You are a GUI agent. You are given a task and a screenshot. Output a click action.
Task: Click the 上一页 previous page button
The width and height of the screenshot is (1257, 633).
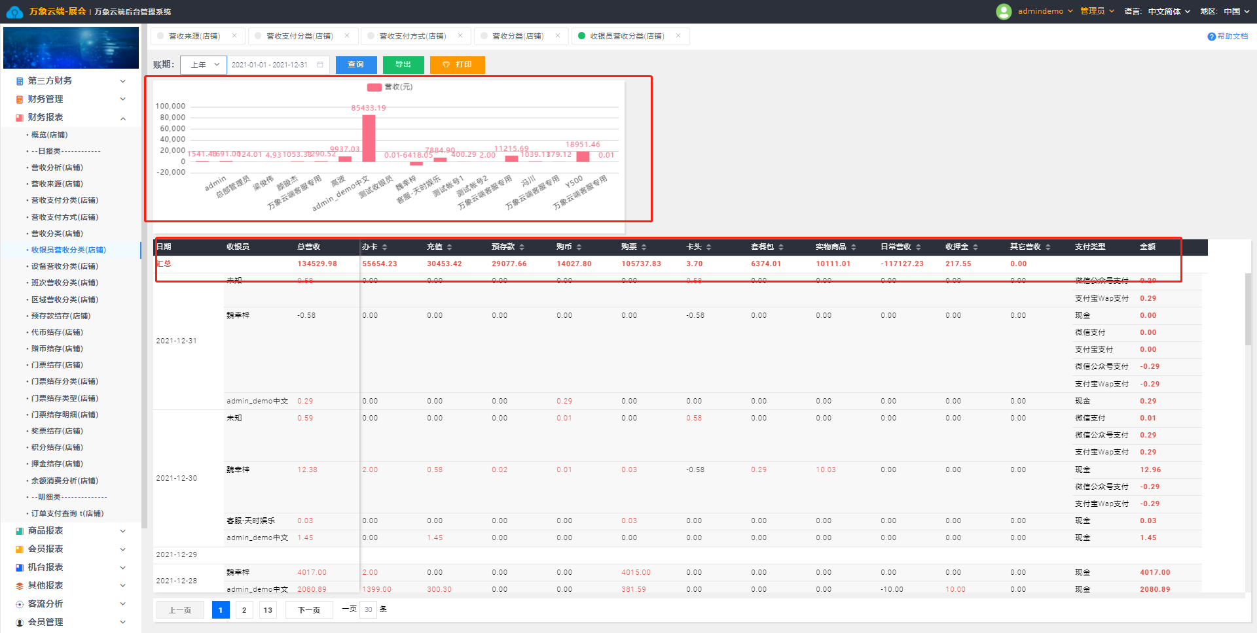coord(180,610)
